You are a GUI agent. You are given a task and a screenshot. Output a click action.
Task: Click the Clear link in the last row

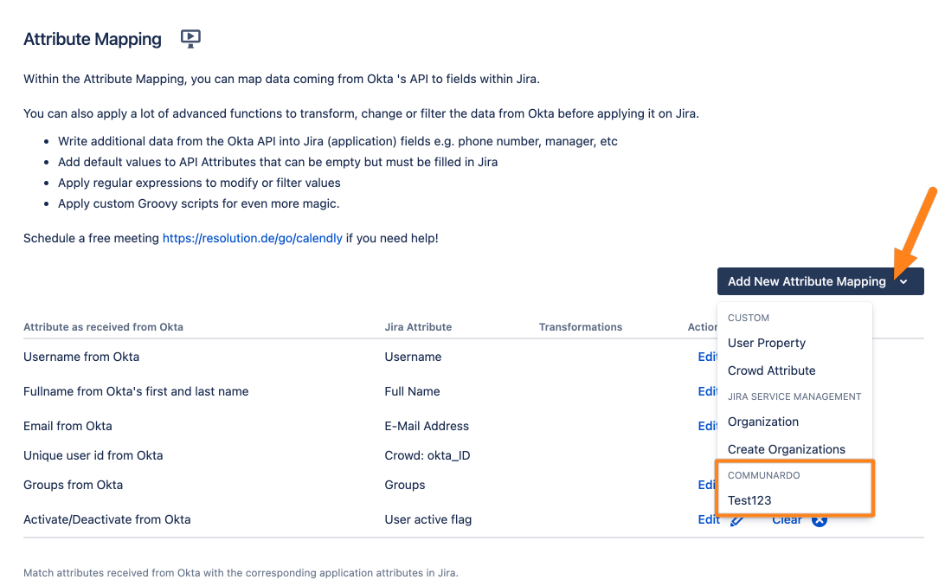pos(787,519)
